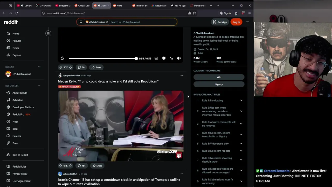Seek on the video progress bar

click(103, 58)
